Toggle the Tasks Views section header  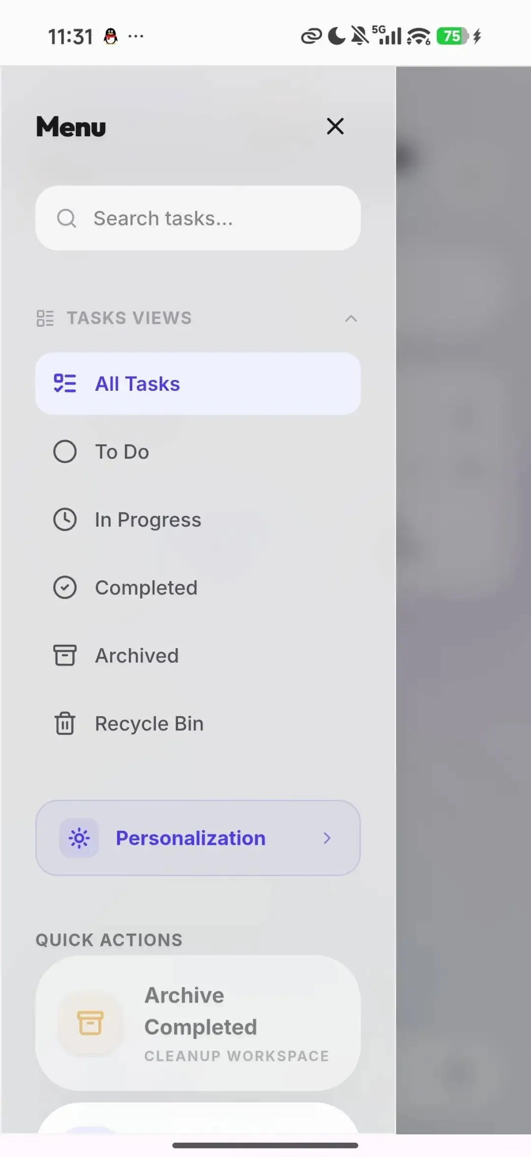[129, 318]
